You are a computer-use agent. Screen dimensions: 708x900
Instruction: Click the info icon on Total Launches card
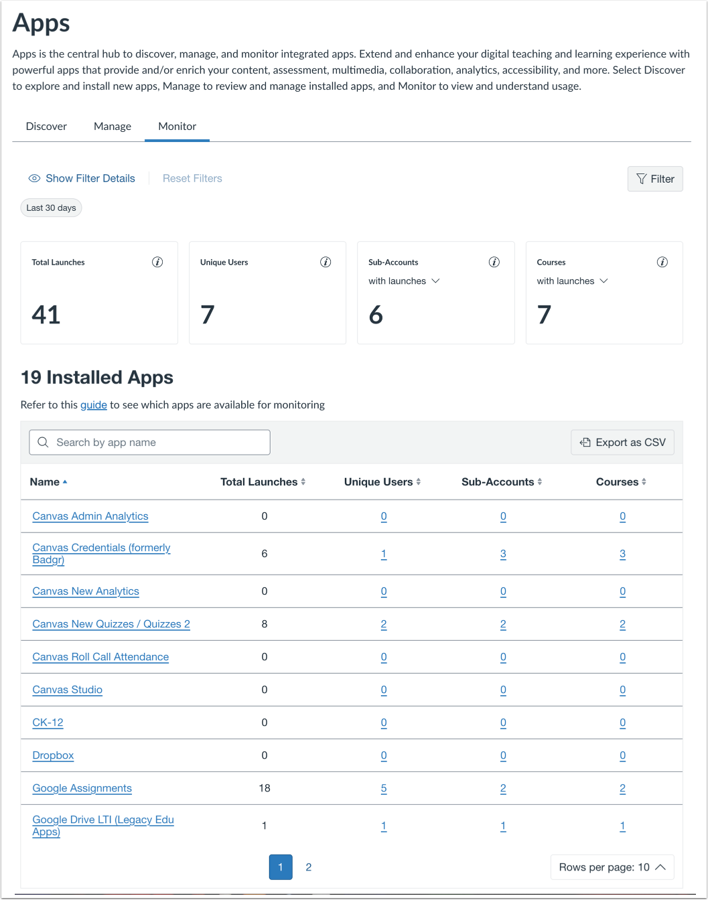[x=157, y=262]
